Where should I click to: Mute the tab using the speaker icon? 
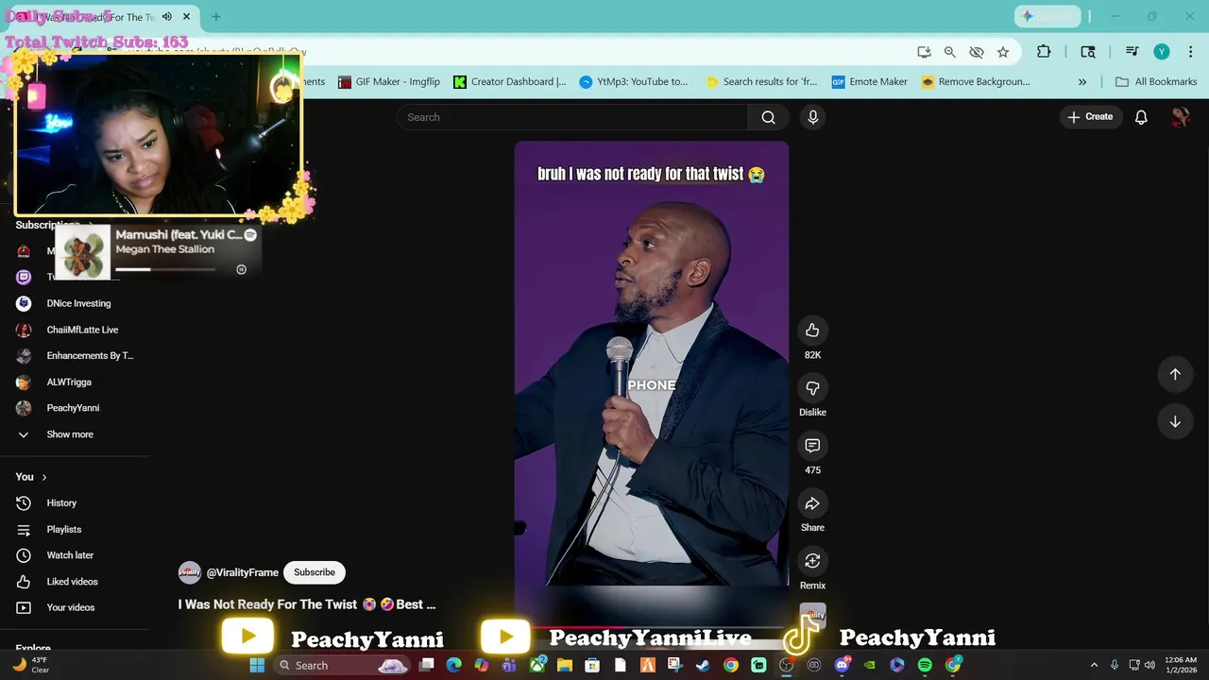pyautogui.click(x=167, y=16)
